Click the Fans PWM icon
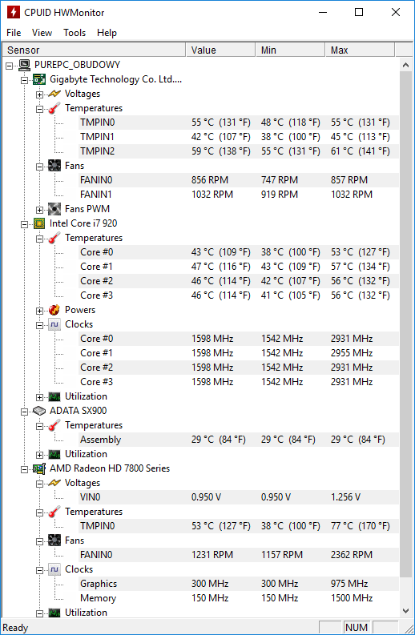The height and width of the screenshot is (635, 415). 54,209
